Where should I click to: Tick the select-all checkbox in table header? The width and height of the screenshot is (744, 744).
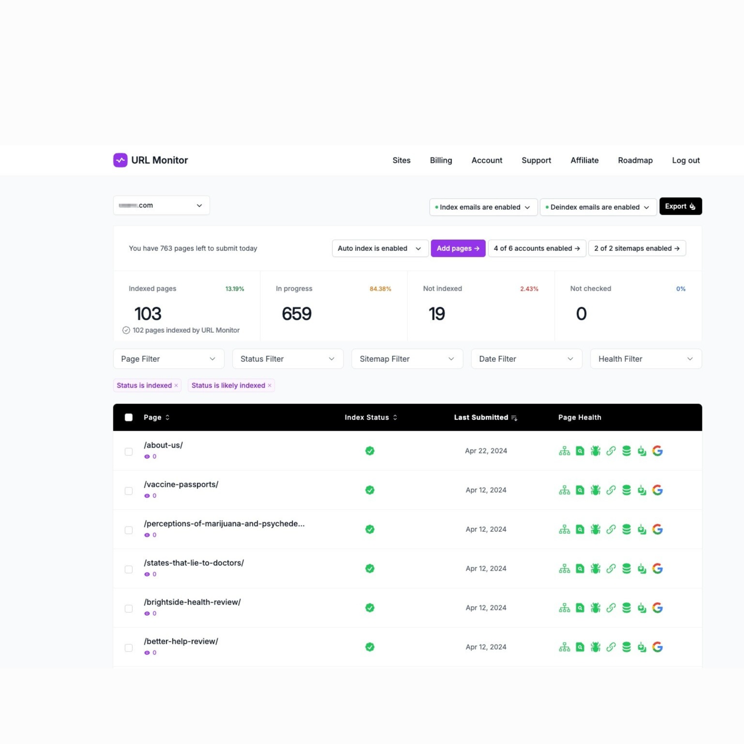click(129, 418)
